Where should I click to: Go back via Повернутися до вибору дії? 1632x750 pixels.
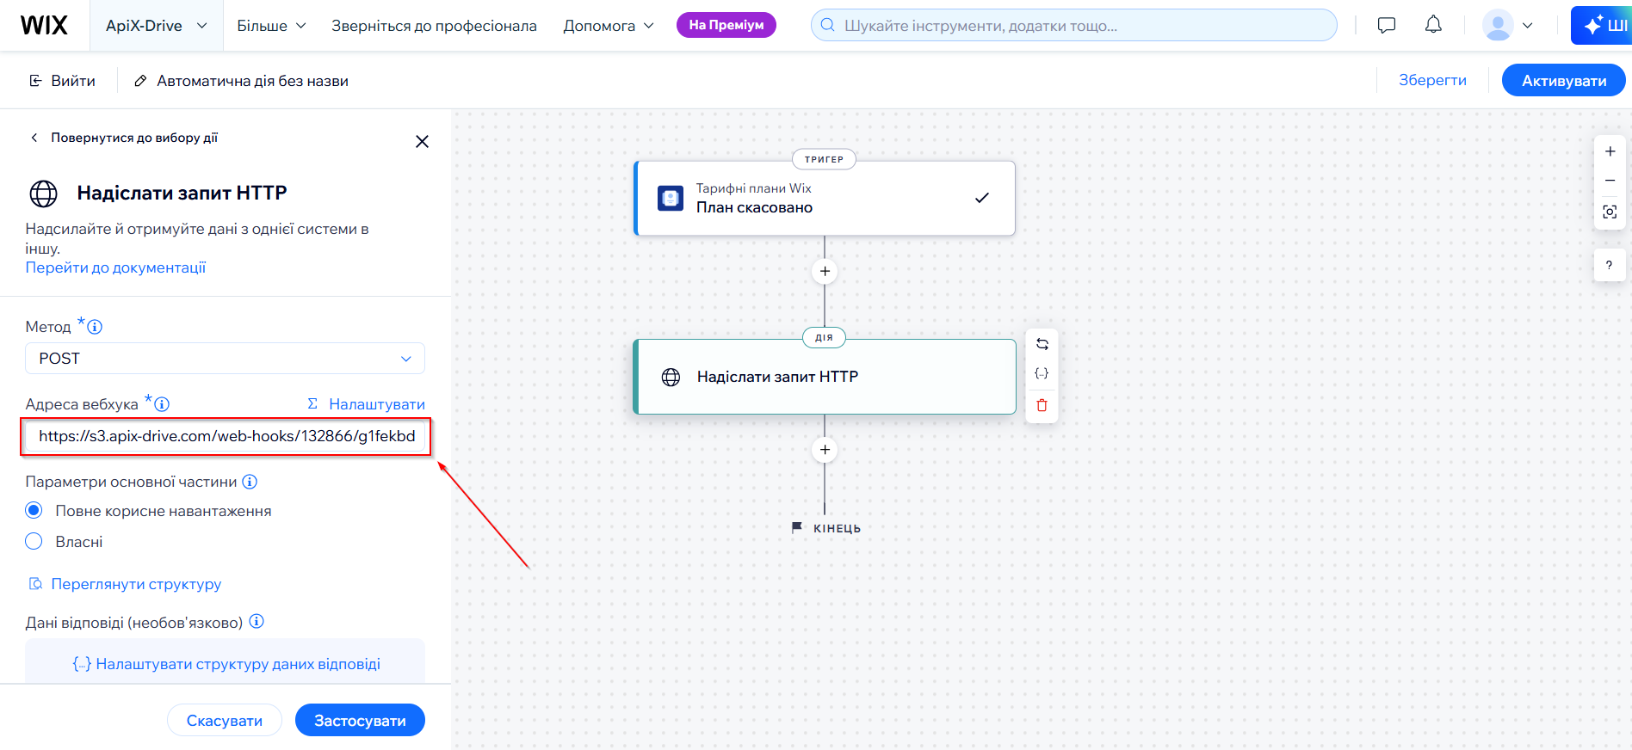[x=124, y=138]
